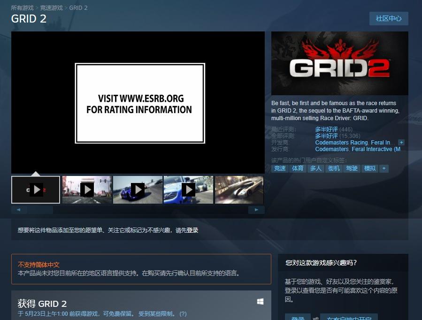Select the 驾驶 tag
Image resolution: width=422 pixels, height=320 pixels.
[x=352, y=168]
